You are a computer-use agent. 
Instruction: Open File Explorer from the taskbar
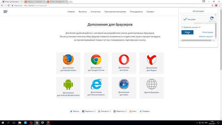(x=20, y=123)
